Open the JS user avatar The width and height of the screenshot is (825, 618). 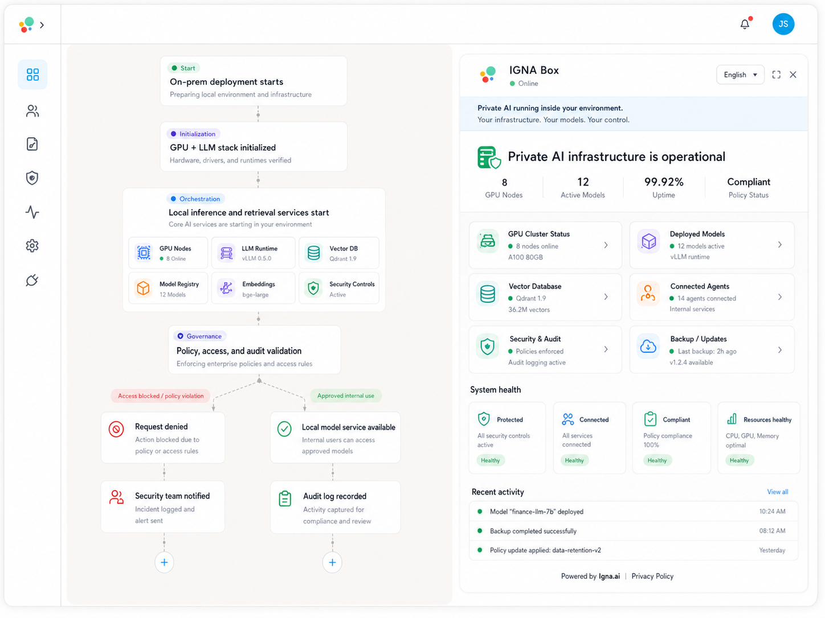(783, 24)
